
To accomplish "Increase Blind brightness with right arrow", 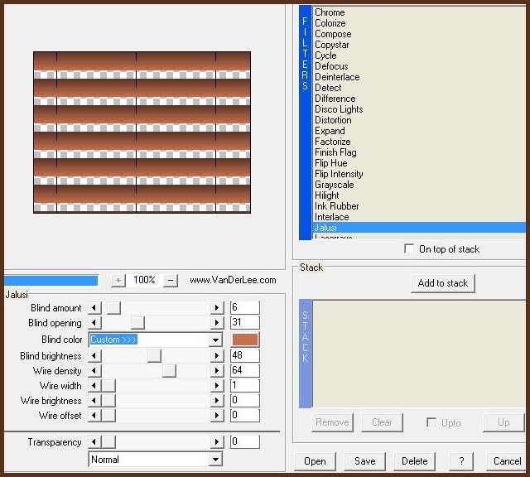I will [x=217, y=355].
